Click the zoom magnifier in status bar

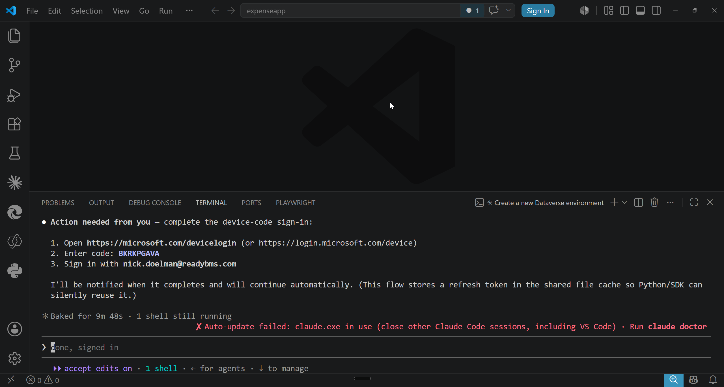[674, 380]
